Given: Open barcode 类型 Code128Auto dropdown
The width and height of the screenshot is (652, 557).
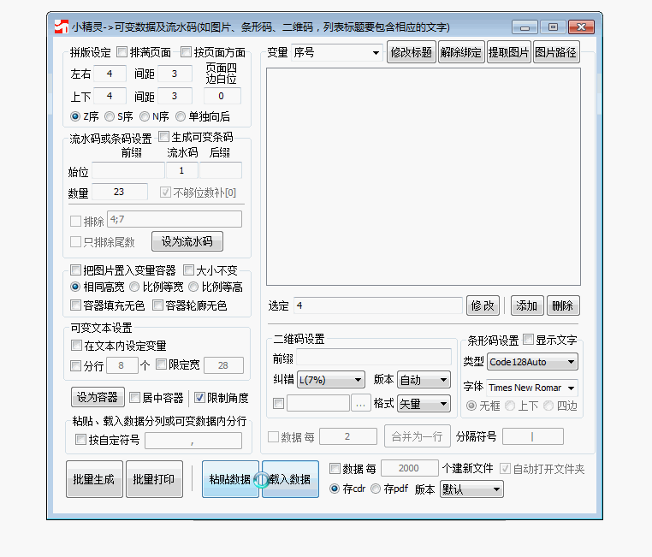Looking at the screenshot, I should (x=533, y=362).
